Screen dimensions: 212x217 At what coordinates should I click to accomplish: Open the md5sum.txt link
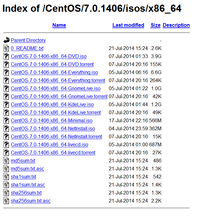(x=23, y=161)
